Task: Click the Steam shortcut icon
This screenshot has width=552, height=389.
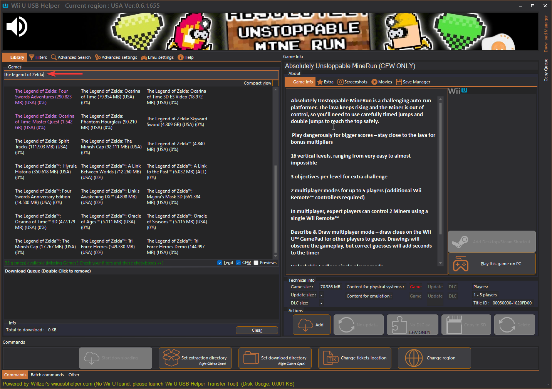Action: [460, 242]
